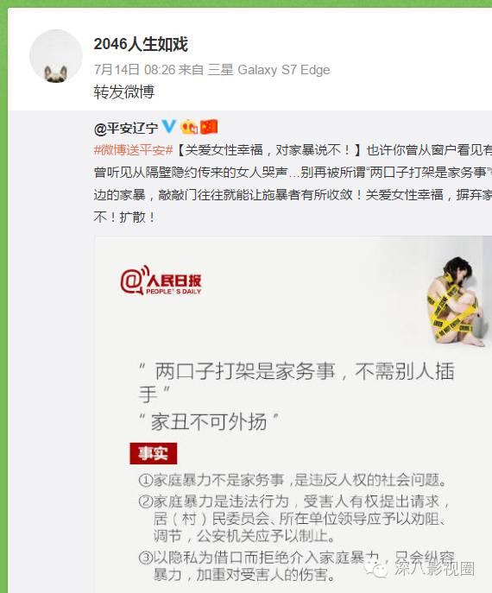Image resolution: width=492 pixels, height=593 pixels.
Task: Click the blue V verified badge
Action: click(168, 126)
